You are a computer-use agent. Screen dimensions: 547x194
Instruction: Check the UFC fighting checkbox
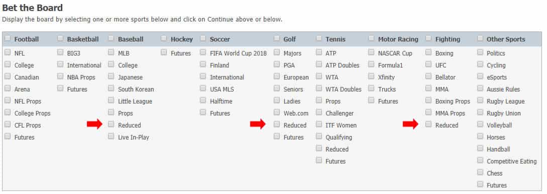428,64
